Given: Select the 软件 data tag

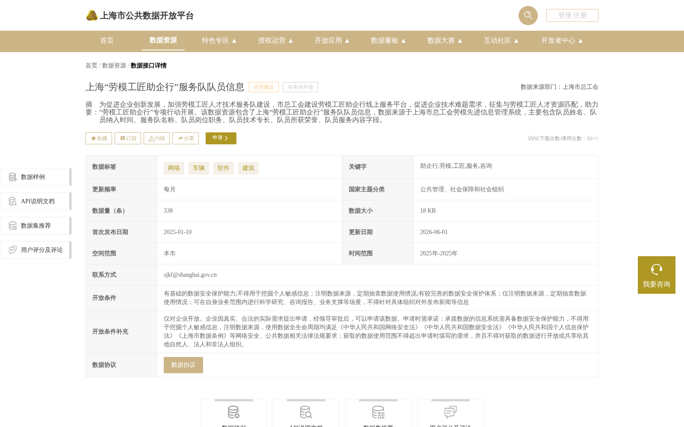Looking at the screenshot, I should pos(224,168).
